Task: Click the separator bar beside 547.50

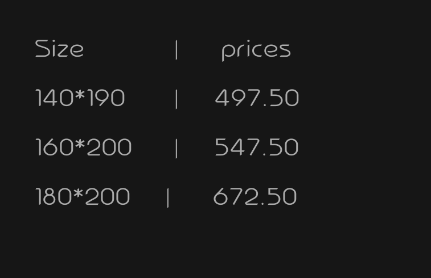Action: (x=176, y=149)
